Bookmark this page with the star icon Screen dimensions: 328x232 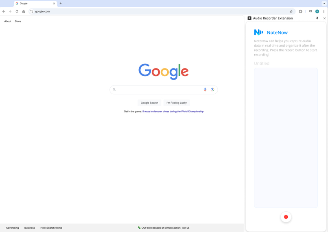[x=291, y=11]
